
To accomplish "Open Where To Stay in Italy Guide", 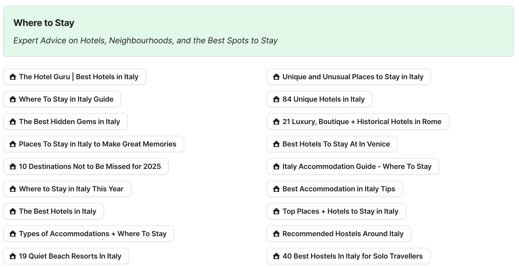I will (x=66, y=99).
